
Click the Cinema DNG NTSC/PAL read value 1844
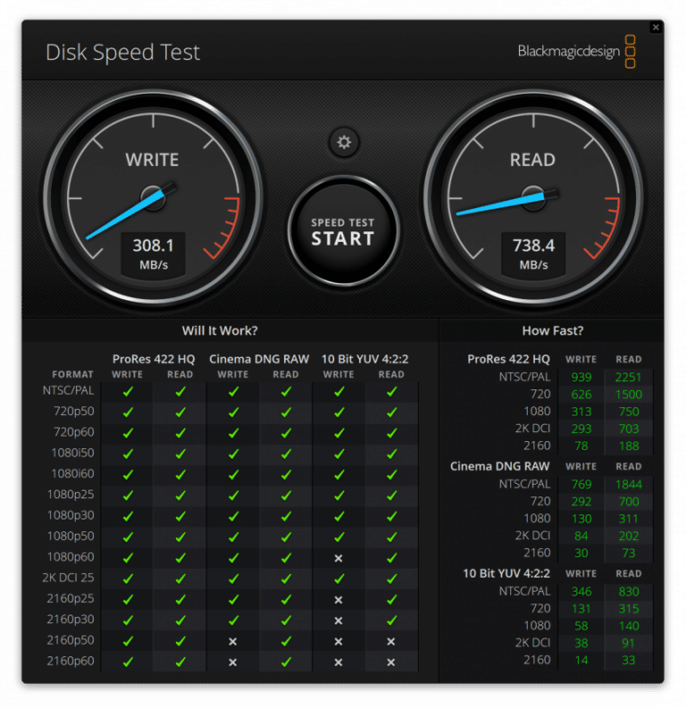628,484
